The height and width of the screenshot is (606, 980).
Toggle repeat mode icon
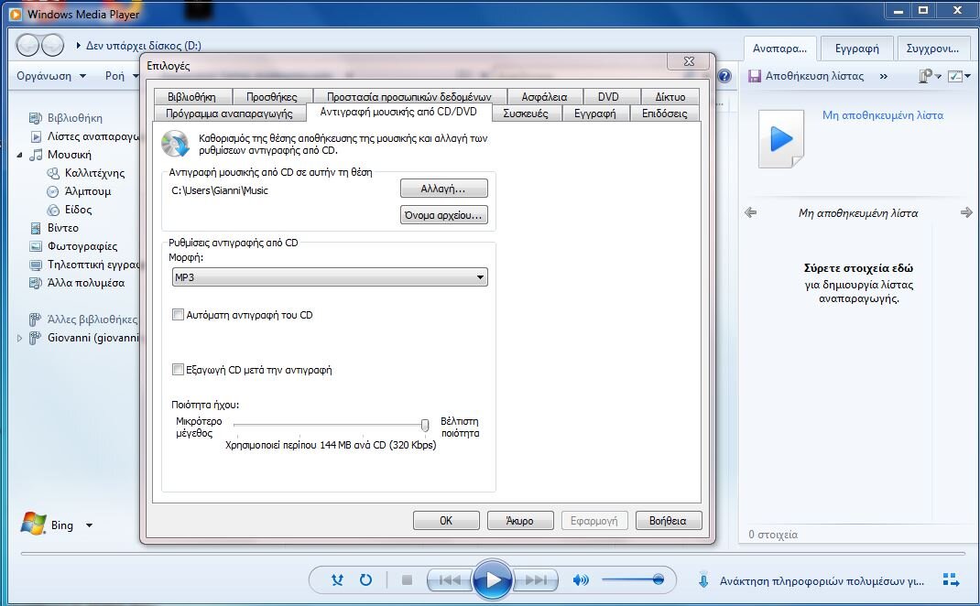tap(365, 580)
